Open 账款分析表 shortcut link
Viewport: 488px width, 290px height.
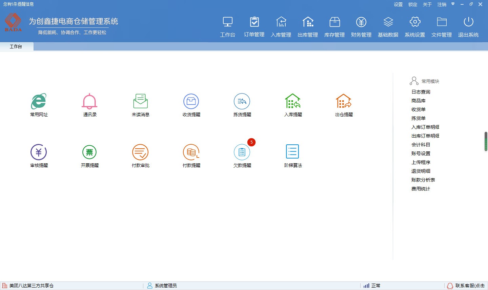(423, 180)
